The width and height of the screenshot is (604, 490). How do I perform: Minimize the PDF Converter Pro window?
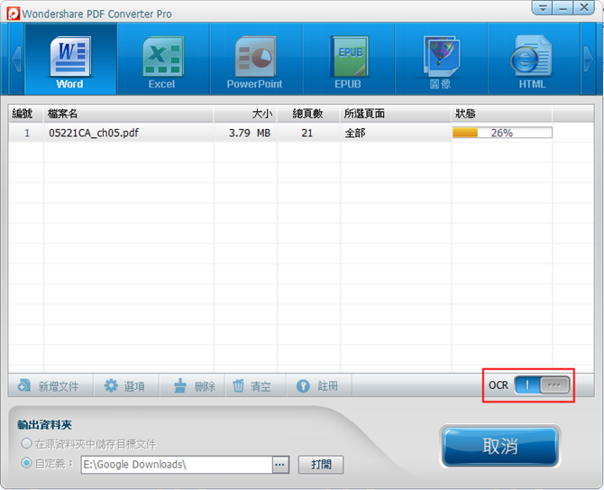563,7
